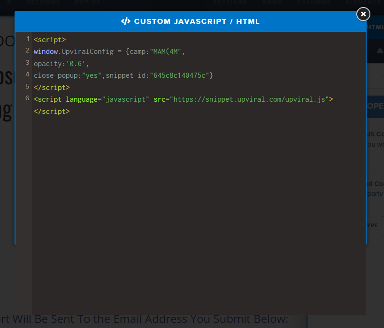The image size is (384, 328).
Task: Click the 'CUSTOM JAVASCRIPT / HTML' title text
Action: (197, 21)
